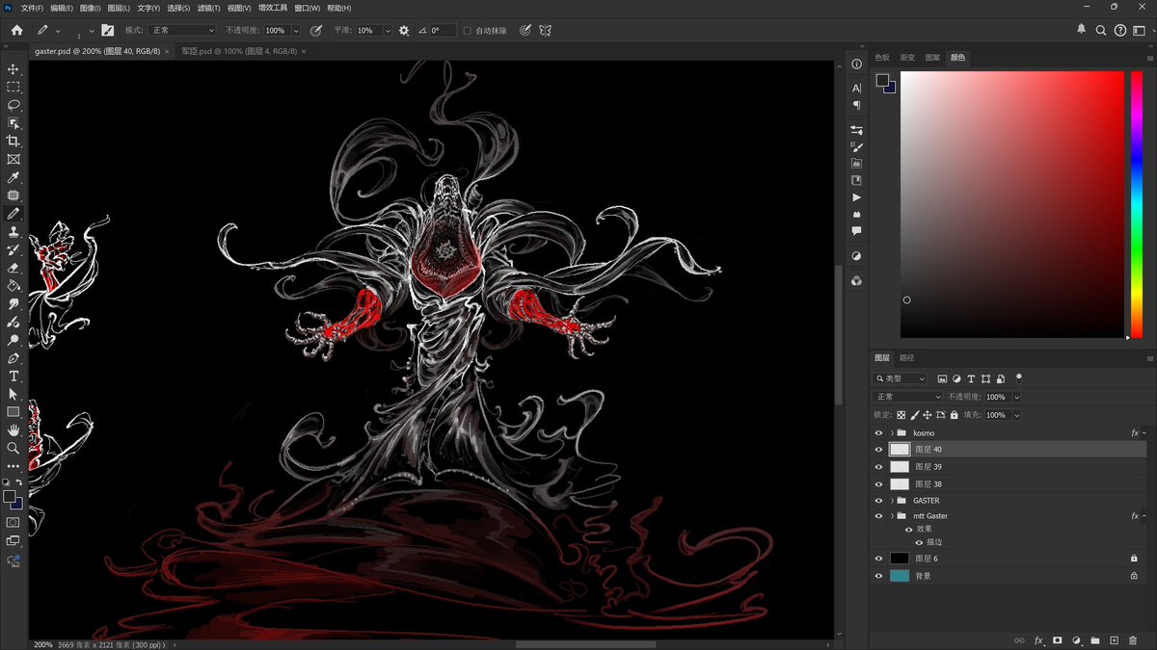Select the Paint Bucket tool
Viewport: 1157px width, 650px height.
pyautogui.click(x=13, y=285)
